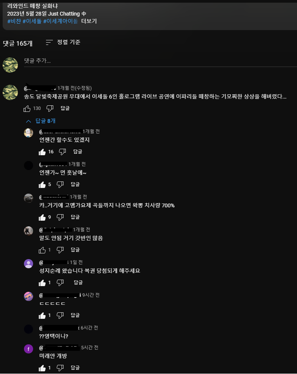Dislike the '미래안 개방' reply

pos(60,368)
